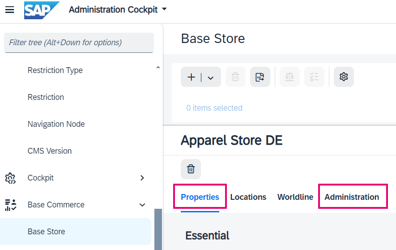Click the disabled toolbar delete trash icon

235,77
